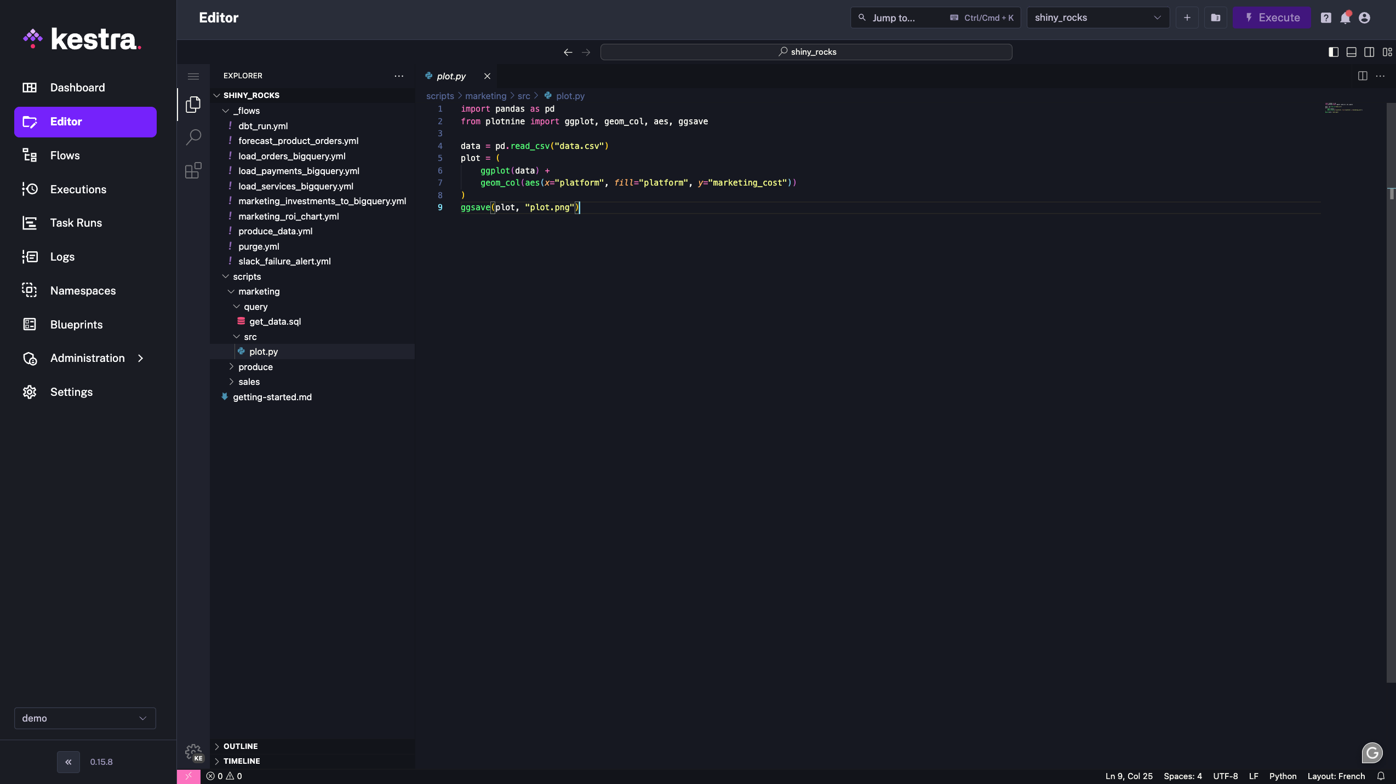Click the Execute button
Viewport: 1396px width, 784px height.
click(x=1272, y=17)
